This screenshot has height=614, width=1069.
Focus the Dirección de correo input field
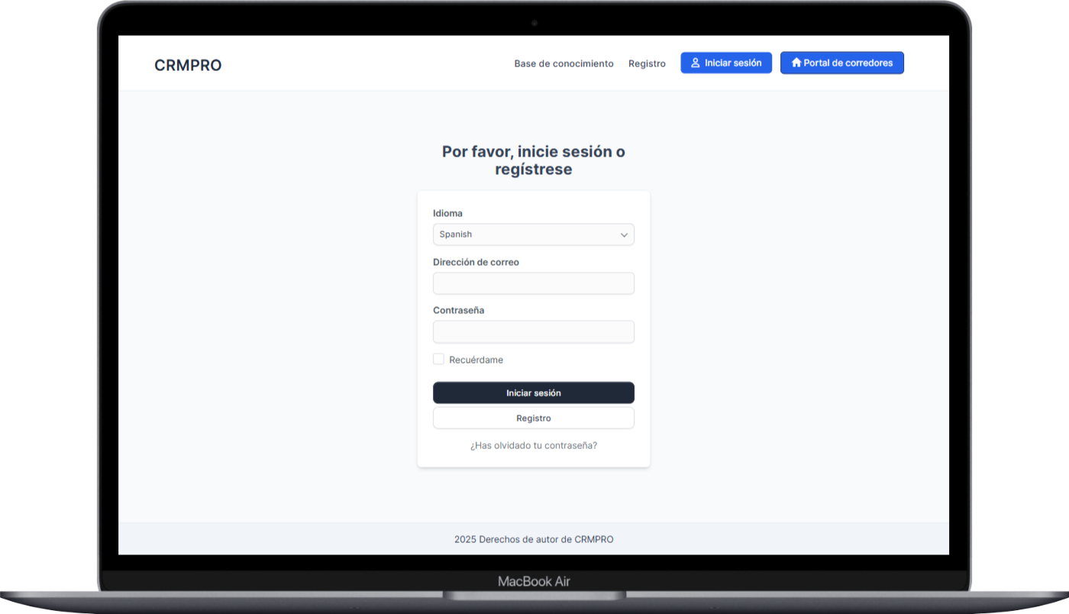click(x=533, y=283)
